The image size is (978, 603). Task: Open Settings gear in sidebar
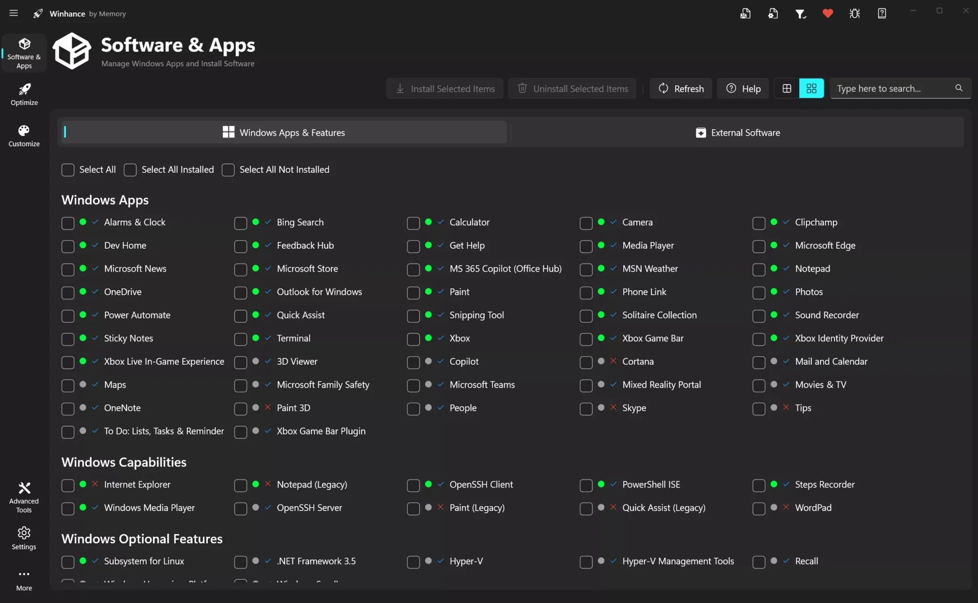[x=24, y=538]
